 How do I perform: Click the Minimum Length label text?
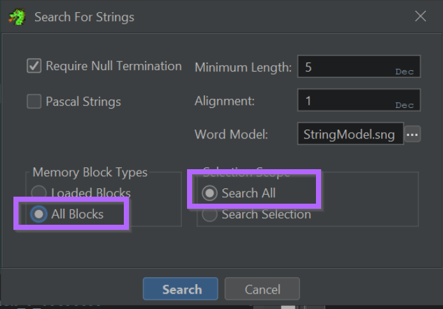click(243, 68)
